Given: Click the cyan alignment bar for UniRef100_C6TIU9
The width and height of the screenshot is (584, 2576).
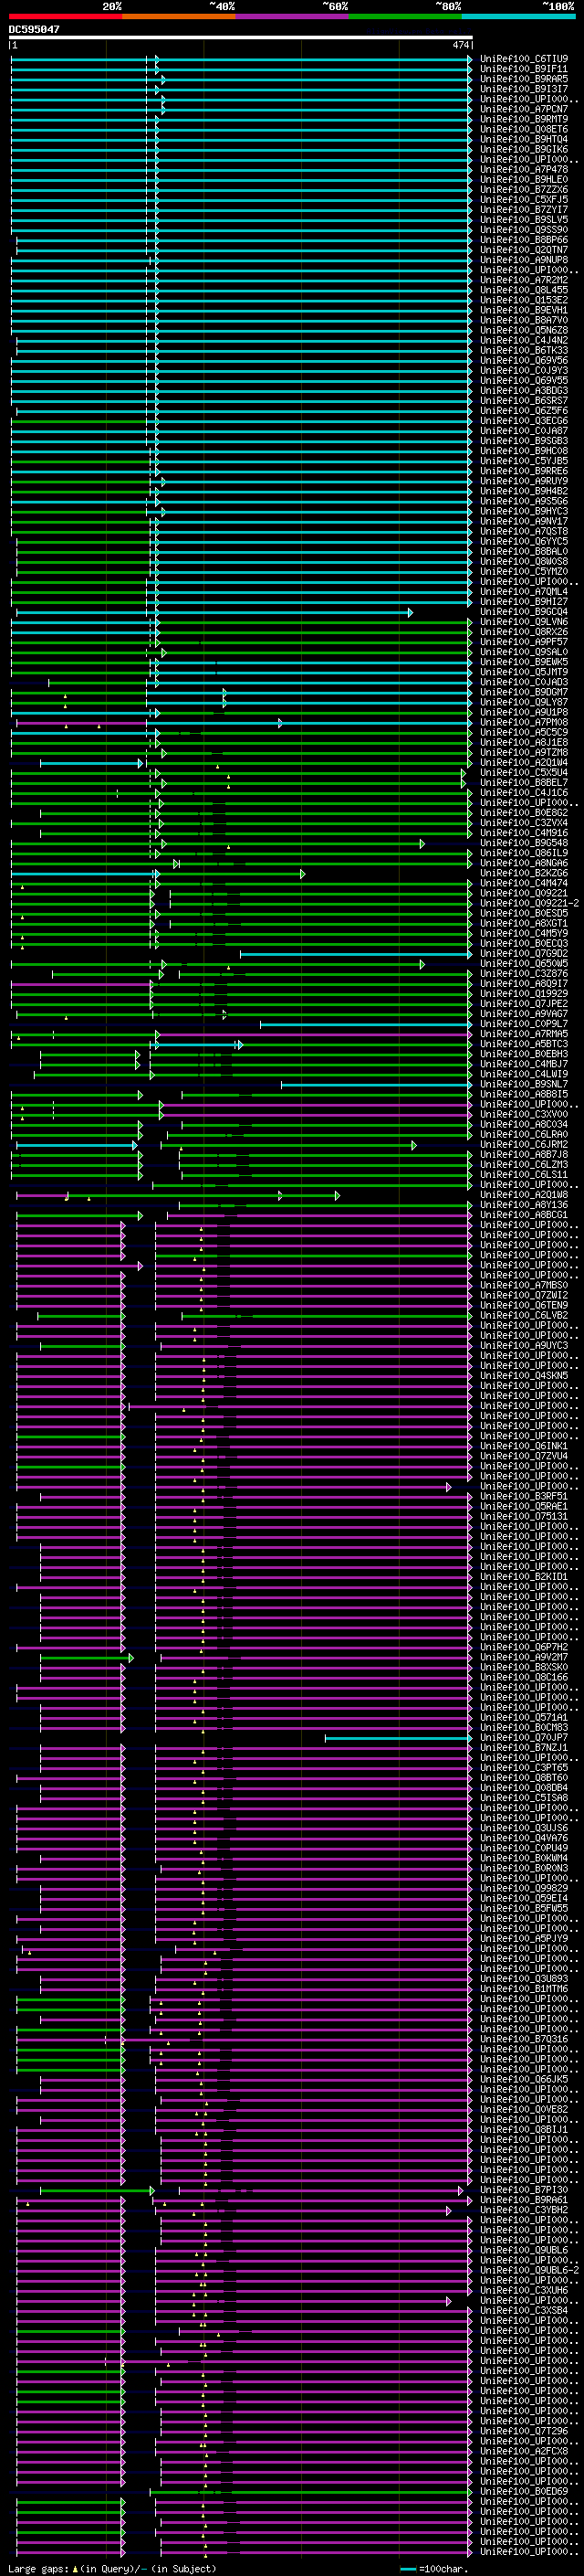Looking at the screenshot, I should pyautogui.click(x=241, y=59).
